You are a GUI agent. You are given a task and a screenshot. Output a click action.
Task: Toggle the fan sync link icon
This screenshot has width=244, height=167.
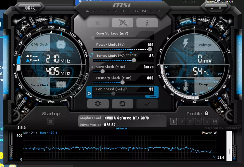(x=125, y=89)
